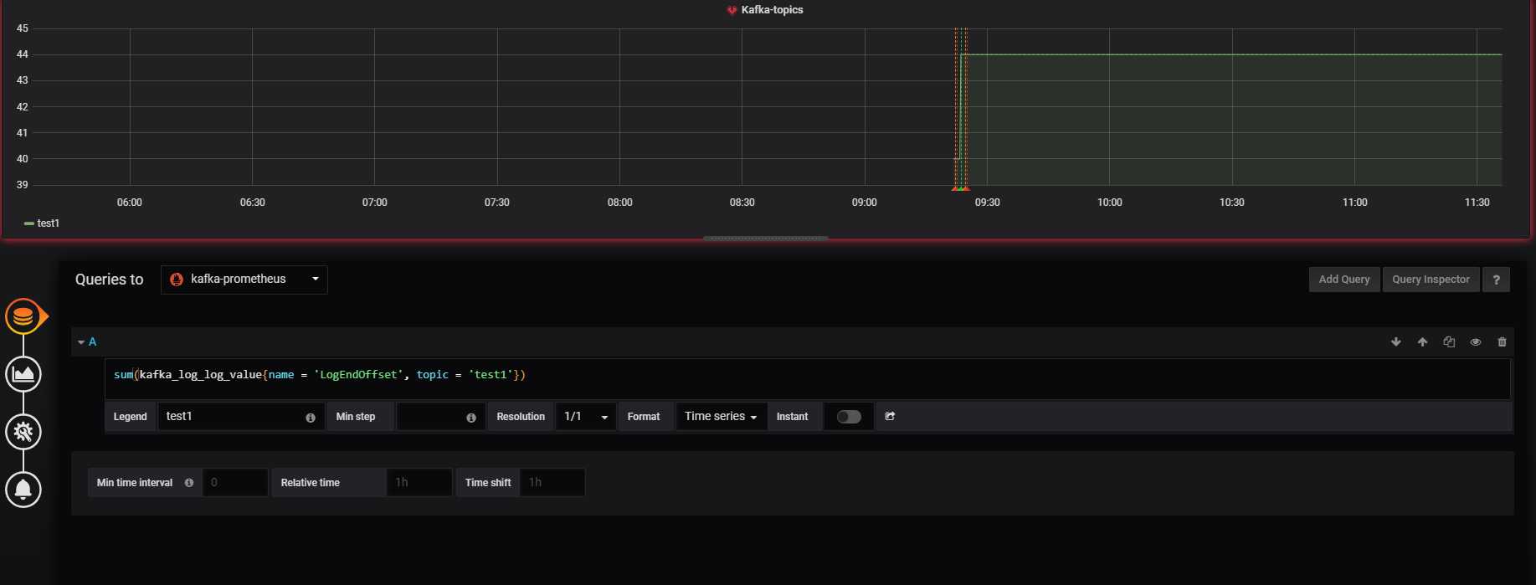1536x585 pixels.
Task: Click the Time shift input
Action: coord(552,483)
